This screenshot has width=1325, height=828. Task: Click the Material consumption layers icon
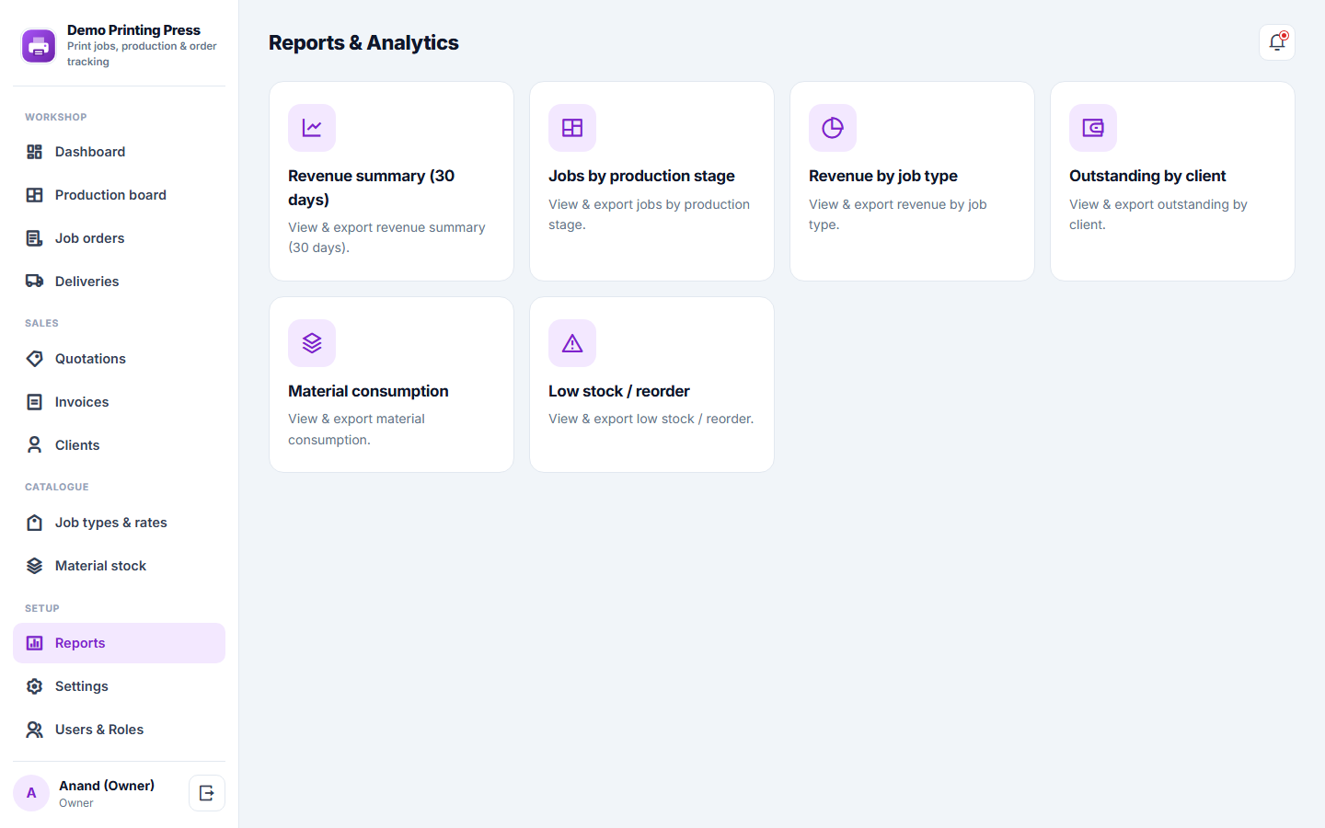312,343
